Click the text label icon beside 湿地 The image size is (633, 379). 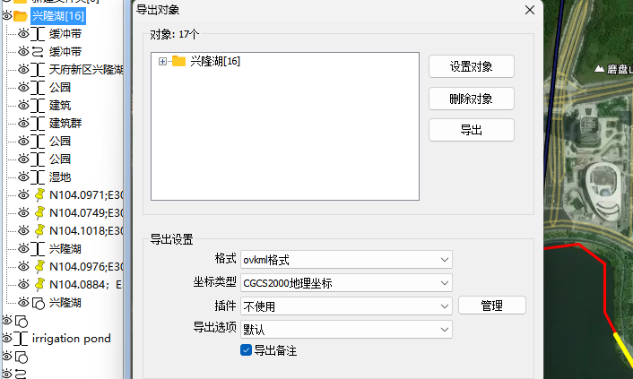coord(38,177)
